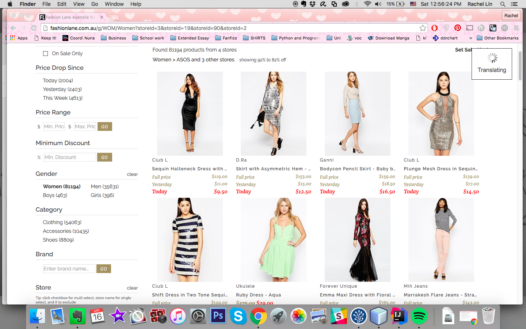The image size is (526, 329).
Task: Open the Other Bookmarks folder
Action: point(498,38)
